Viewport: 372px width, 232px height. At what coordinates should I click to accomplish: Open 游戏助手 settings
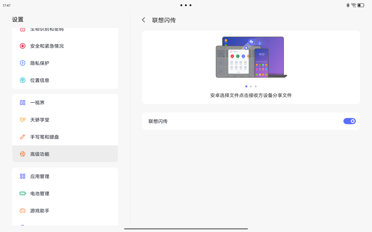point(65,210)
